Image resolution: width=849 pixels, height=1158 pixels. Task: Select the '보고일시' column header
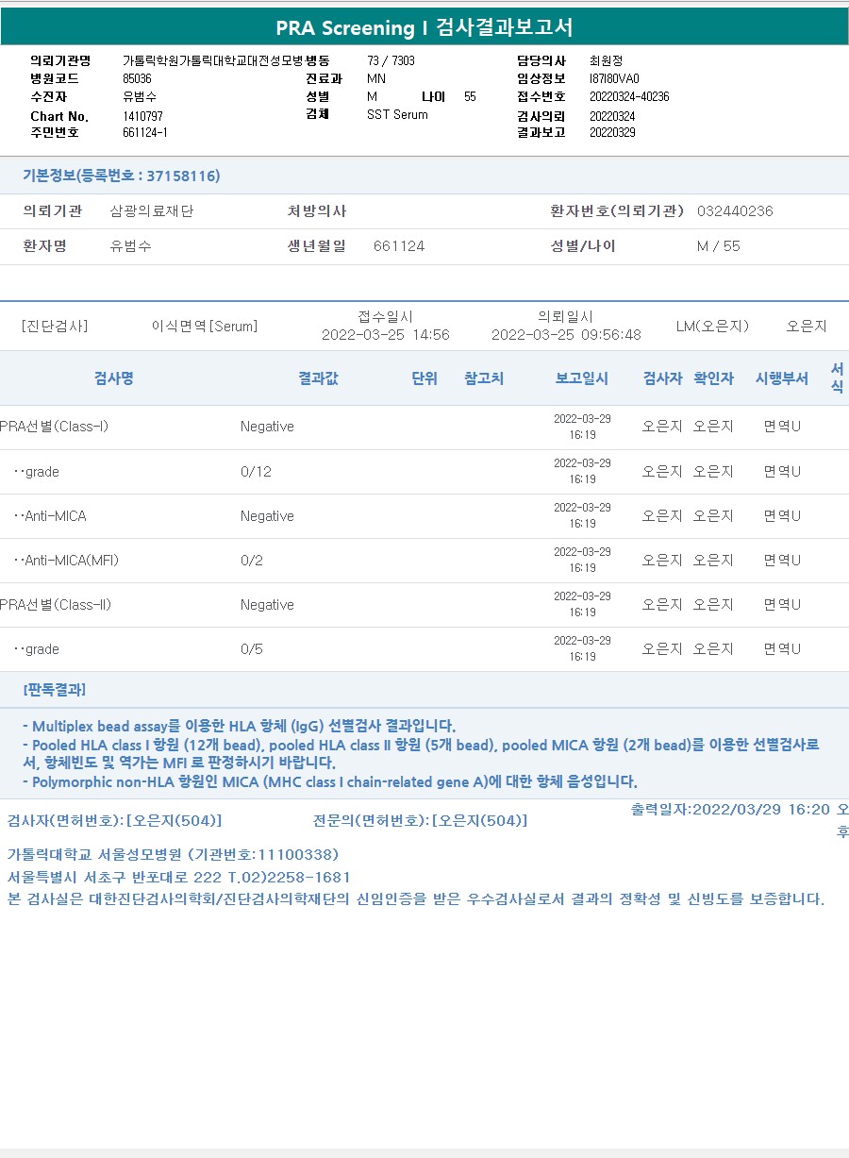[x=582, y=378]
